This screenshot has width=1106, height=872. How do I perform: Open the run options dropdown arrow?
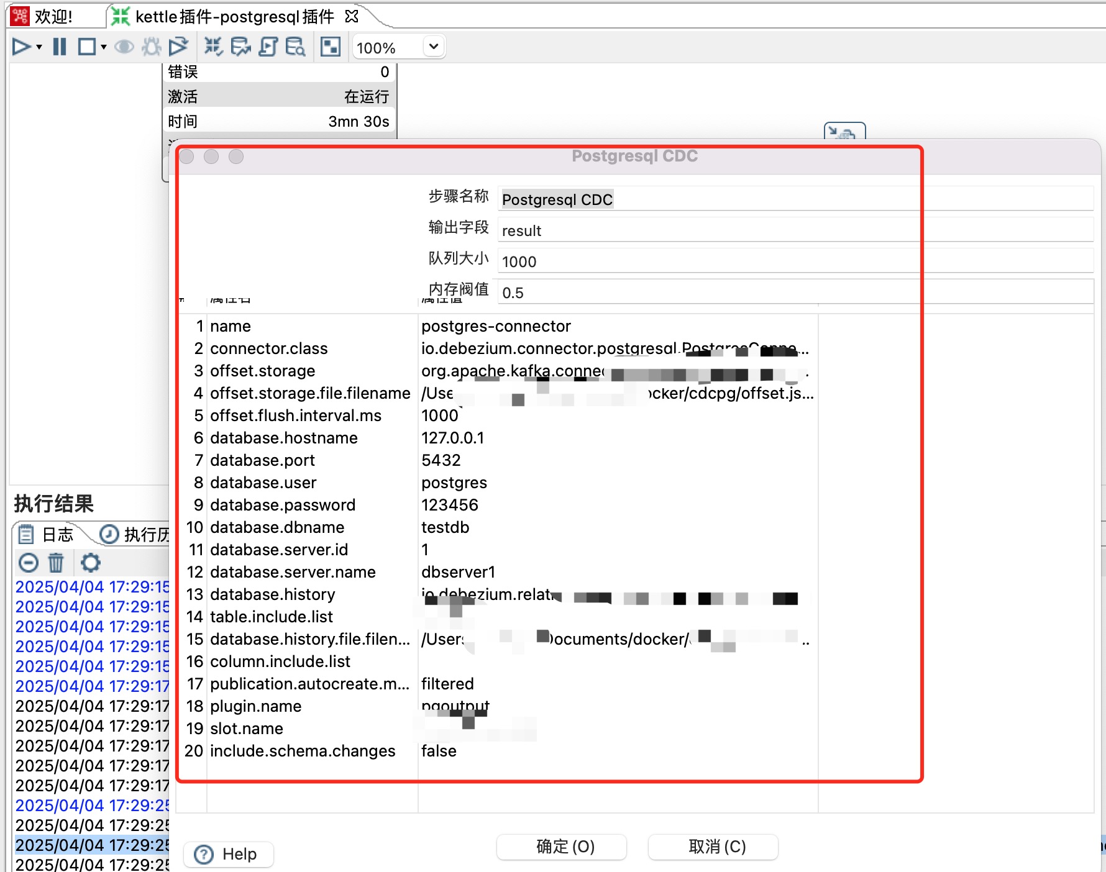pos(39,47)
